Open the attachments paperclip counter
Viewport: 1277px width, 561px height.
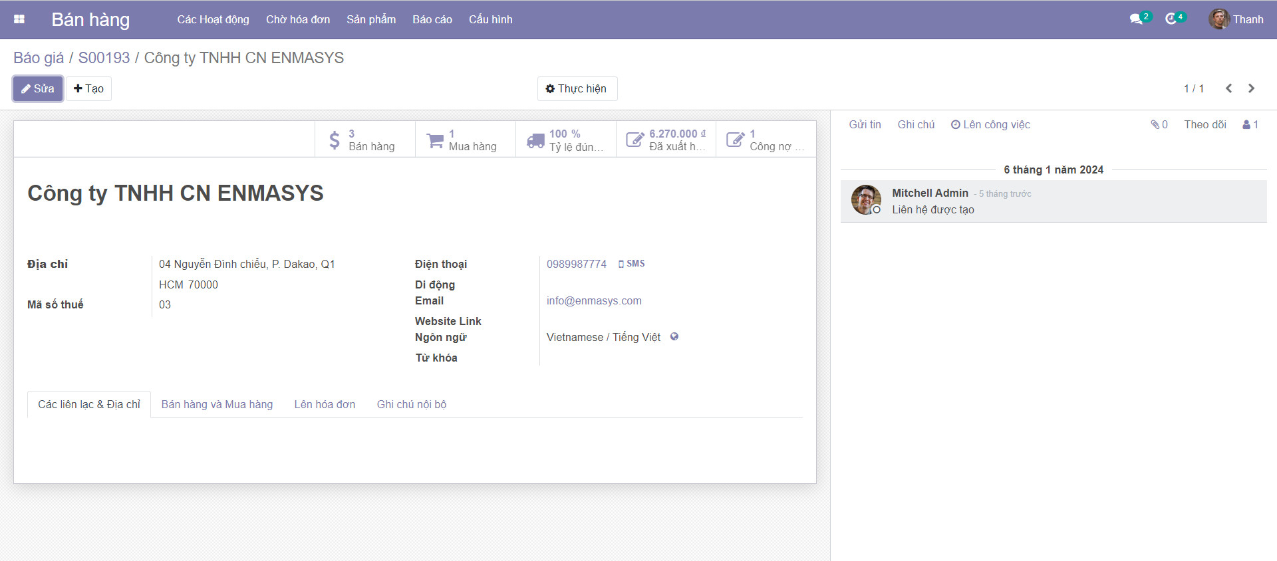(1159, 125)
